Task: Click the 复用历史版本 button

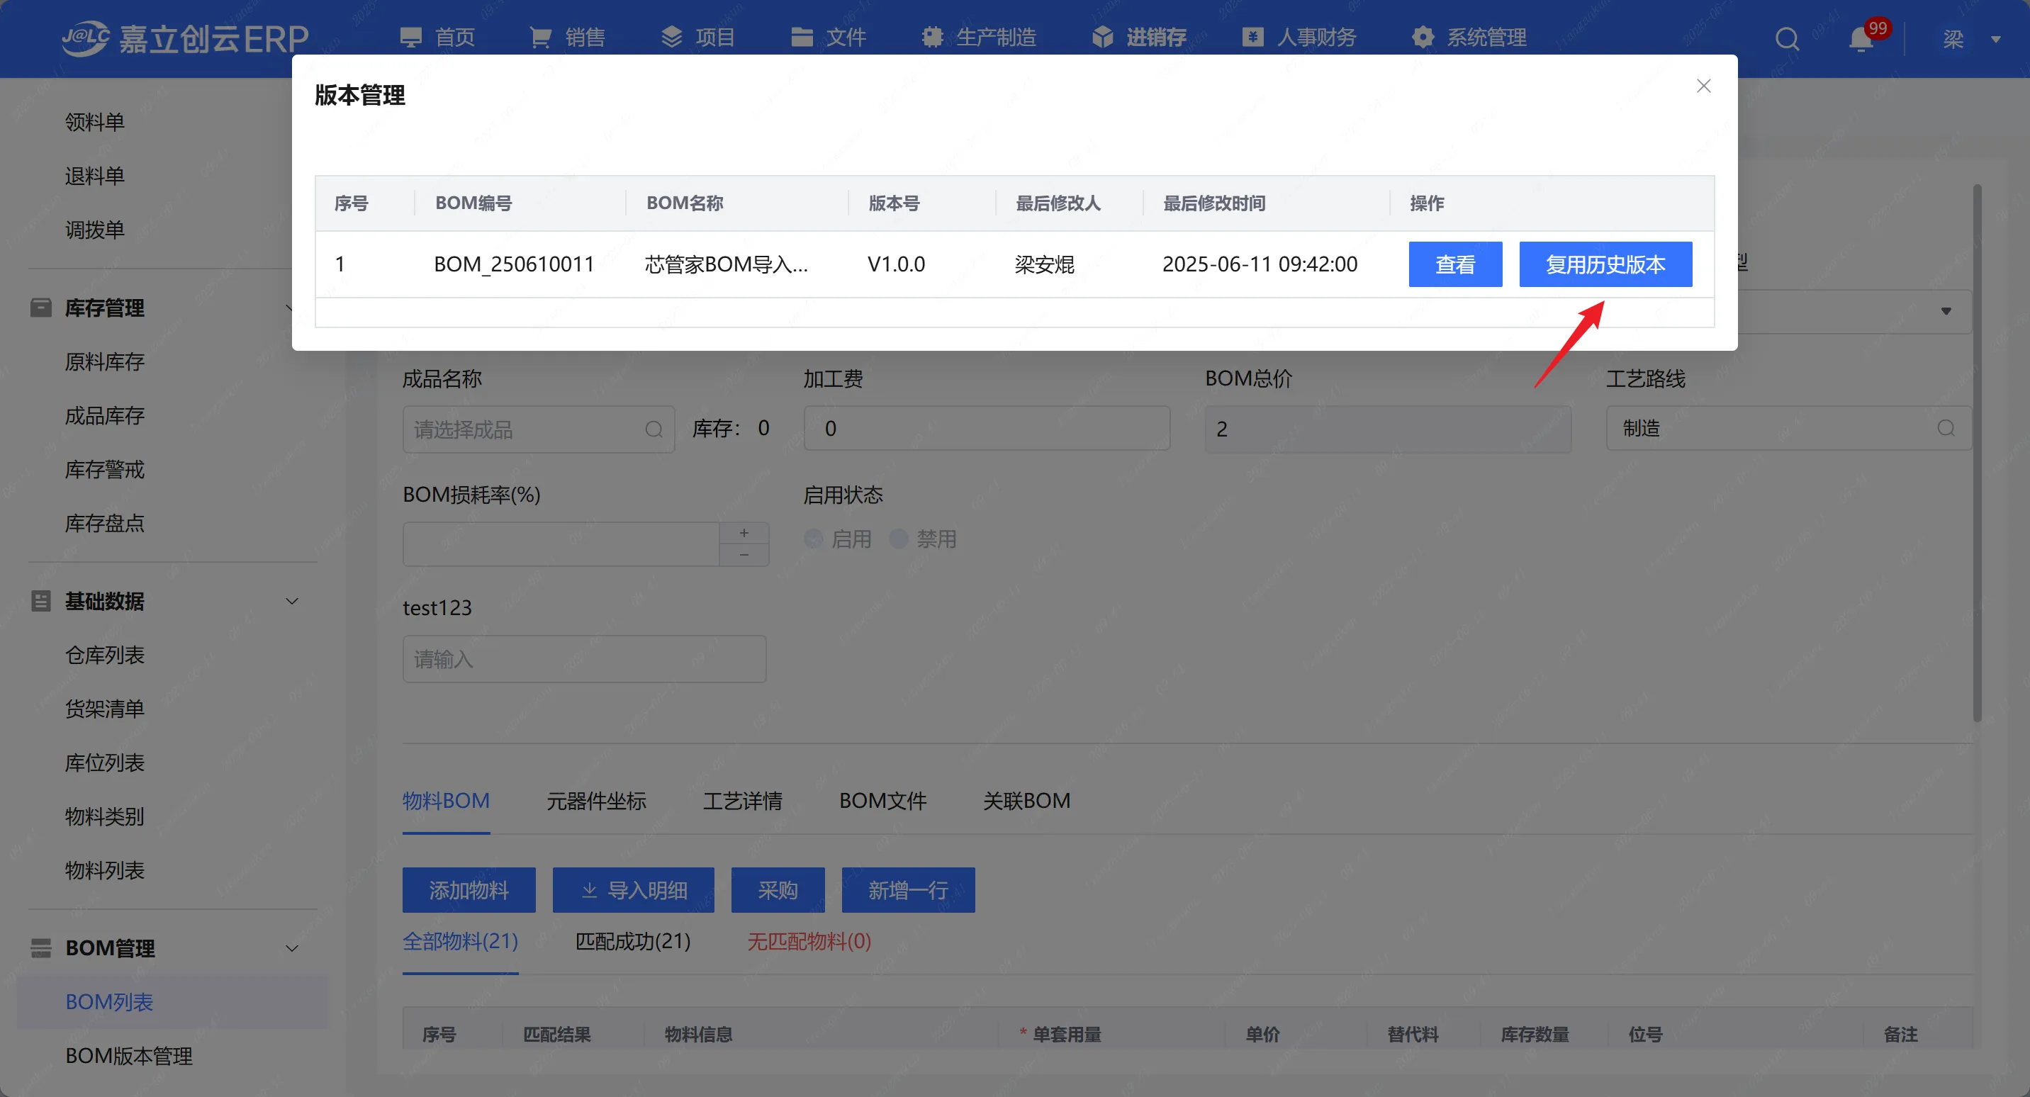Action: pyautogui.click(x=1605, y=264)
